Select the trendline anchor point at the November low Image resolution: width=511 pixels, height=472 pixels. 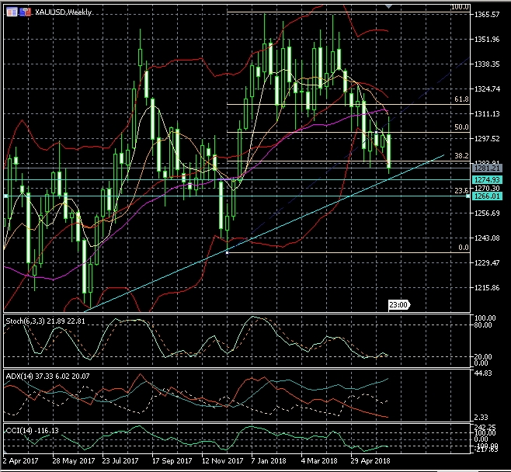[227, 252]
